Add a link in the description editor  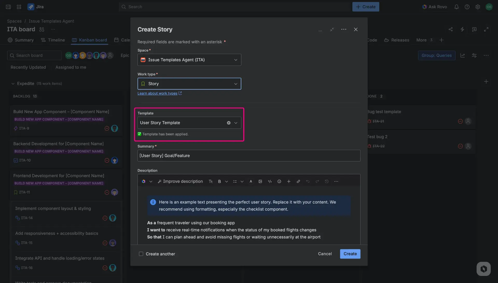click(298, 181)
